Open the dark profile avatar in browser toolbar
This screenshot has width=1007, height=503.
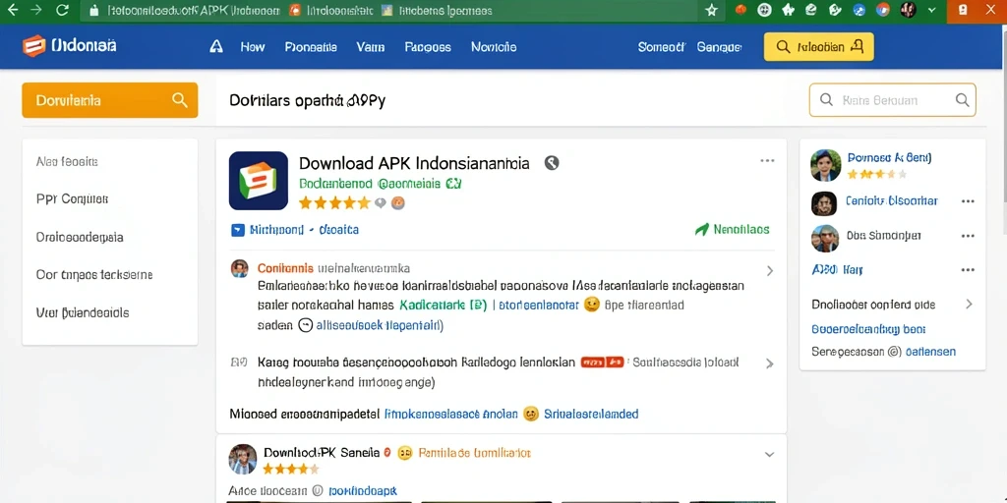click(908, 9)
